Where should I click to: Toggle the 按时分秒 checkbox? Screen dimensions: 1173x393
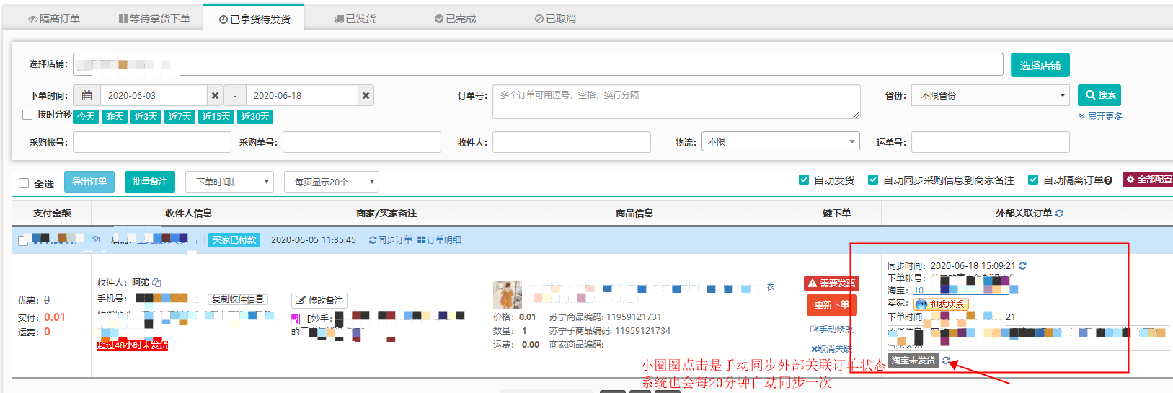tap(27, 115)
